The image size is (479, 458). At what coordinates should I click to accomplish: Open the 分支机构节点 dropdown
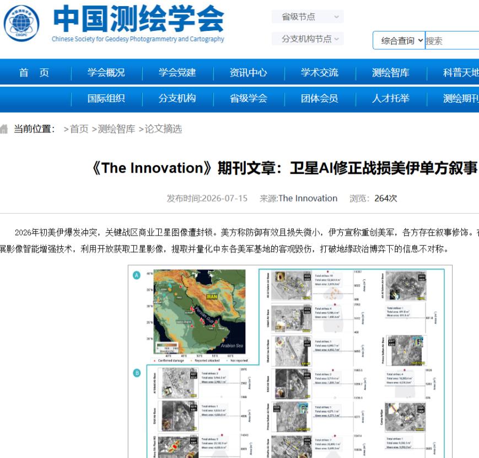pos(308,39)
